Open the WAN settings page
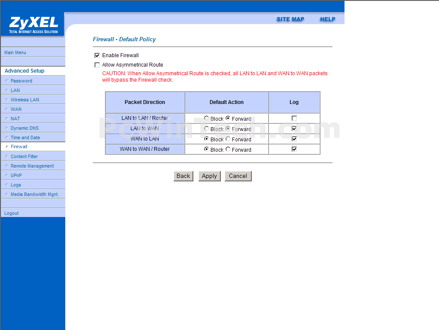 pyautogui.click(x=16, y=109)
